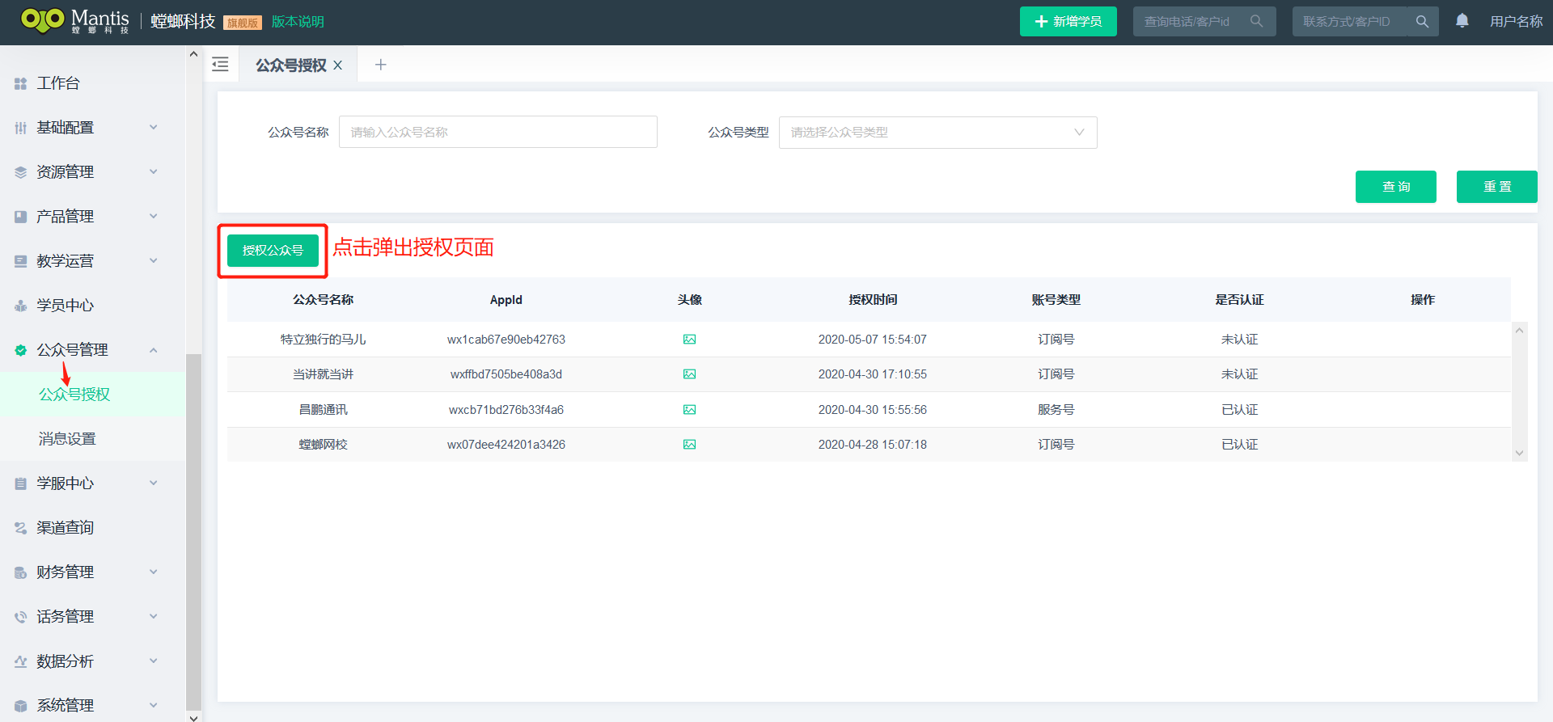
Task: Click the 产品管理 sidebar icon
Action: tap(21, 217)
